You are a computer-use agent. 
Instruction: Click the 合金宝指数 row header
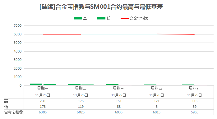tap(14, 112)
